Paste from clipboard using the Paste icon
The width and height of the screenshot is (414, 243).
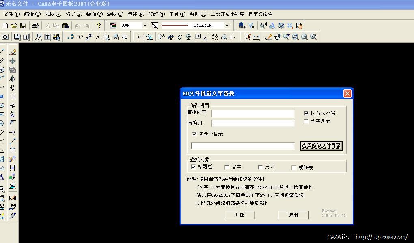click(65, 26)
